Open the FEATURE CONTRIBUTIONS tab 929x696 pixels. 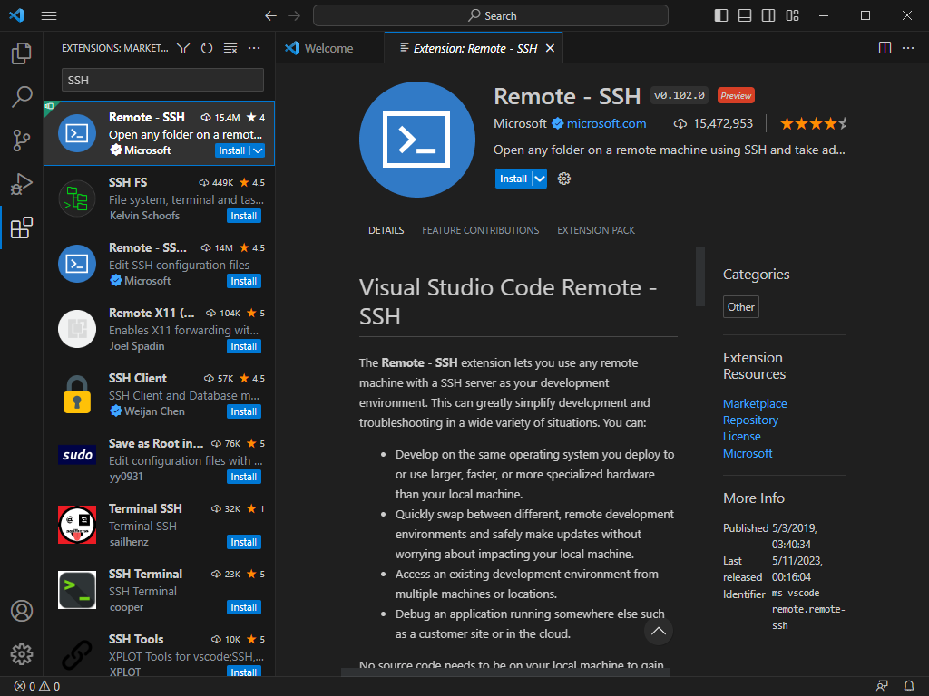click(x=480, y=230)
